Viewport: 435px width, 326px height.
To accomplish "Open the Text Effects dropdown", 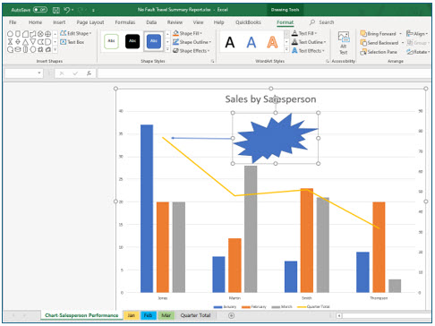I will coord(308,51).
